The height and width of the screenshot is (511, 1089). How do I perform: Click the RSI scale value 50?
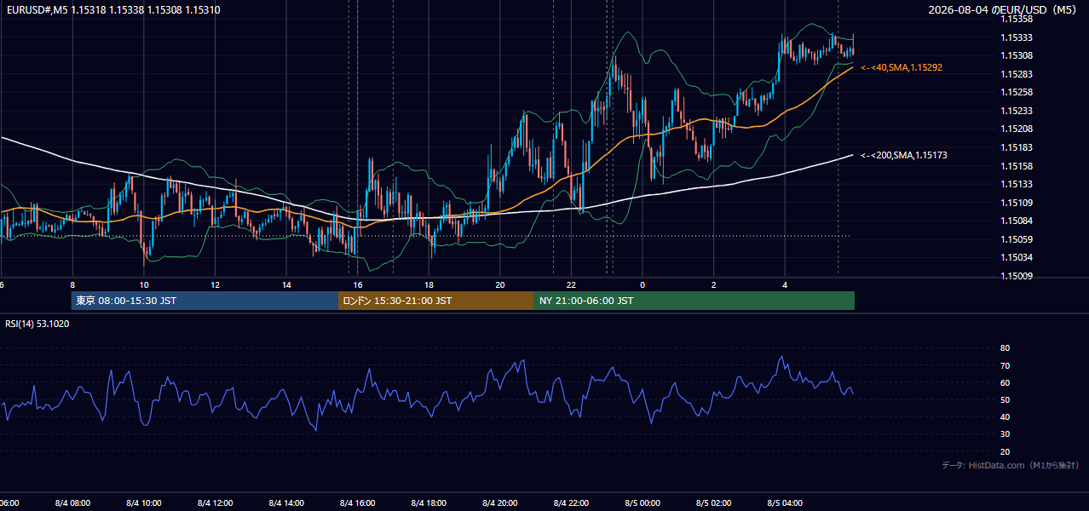[1005, 399]
